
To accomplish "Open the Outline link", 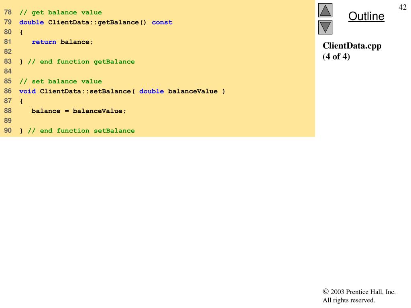I will 366,16.
